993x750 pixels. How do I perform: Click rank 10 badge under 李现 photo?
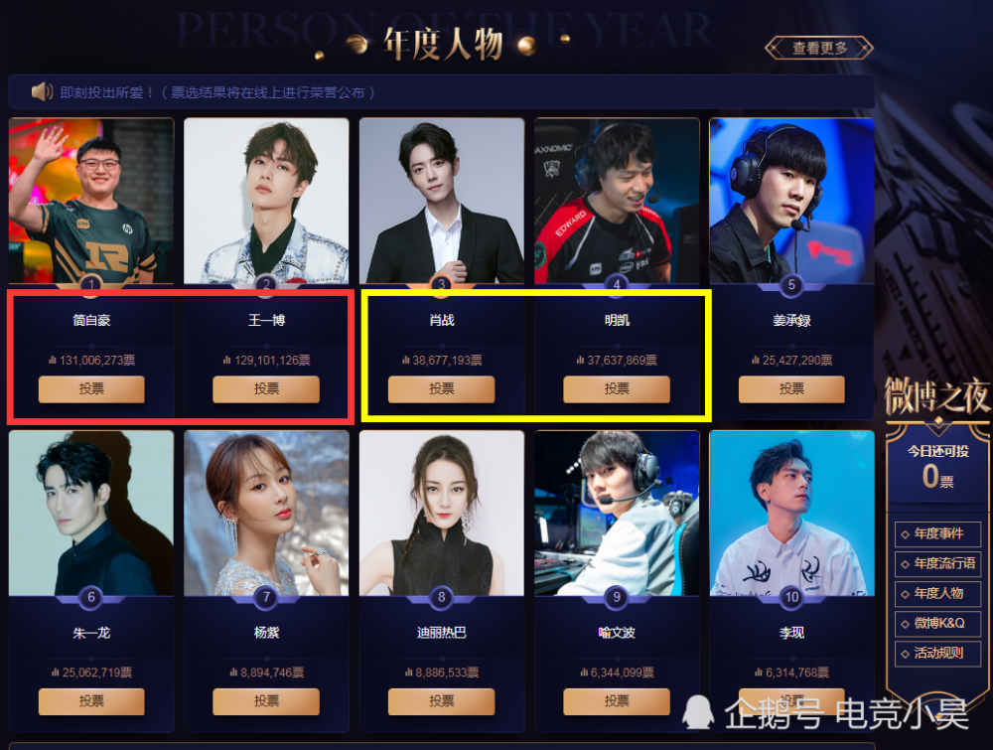click(791, 597)
